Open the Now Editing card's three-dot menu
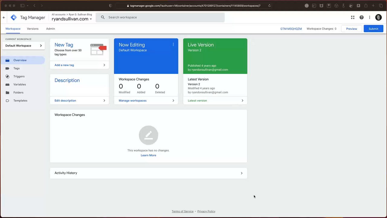Image resolution: width=387 pixels, height=218 pixels. tap(173, 45)
